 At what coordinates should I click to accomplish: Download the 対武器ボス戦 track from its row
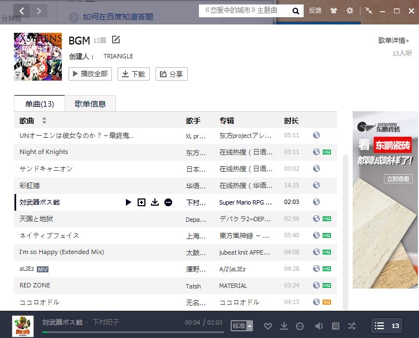click(155, 202)
